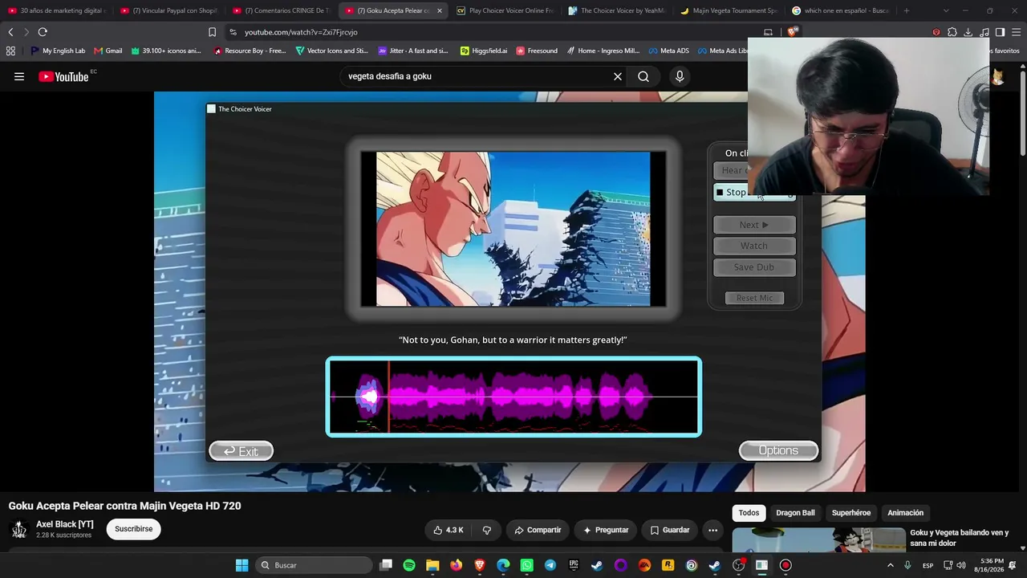Stop playback in The Choicer Voicer
Image resolution: width=1027 pixels, height=578 pixels.
[754, 193]
